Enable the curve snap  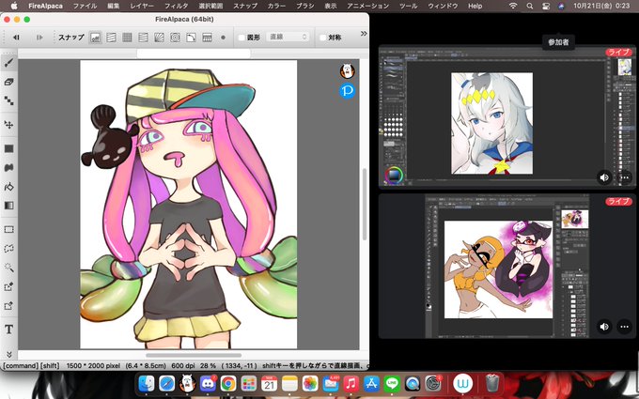[x=191, y=38]
